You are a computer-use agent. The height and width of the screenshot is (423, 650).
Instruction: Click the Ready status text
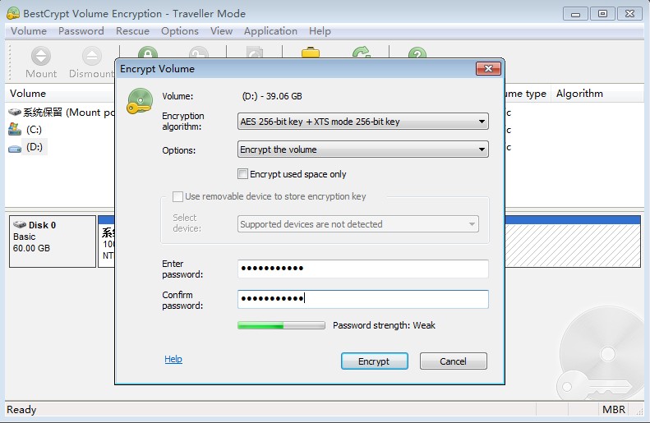pyautogui.click(x=21, y=409)
